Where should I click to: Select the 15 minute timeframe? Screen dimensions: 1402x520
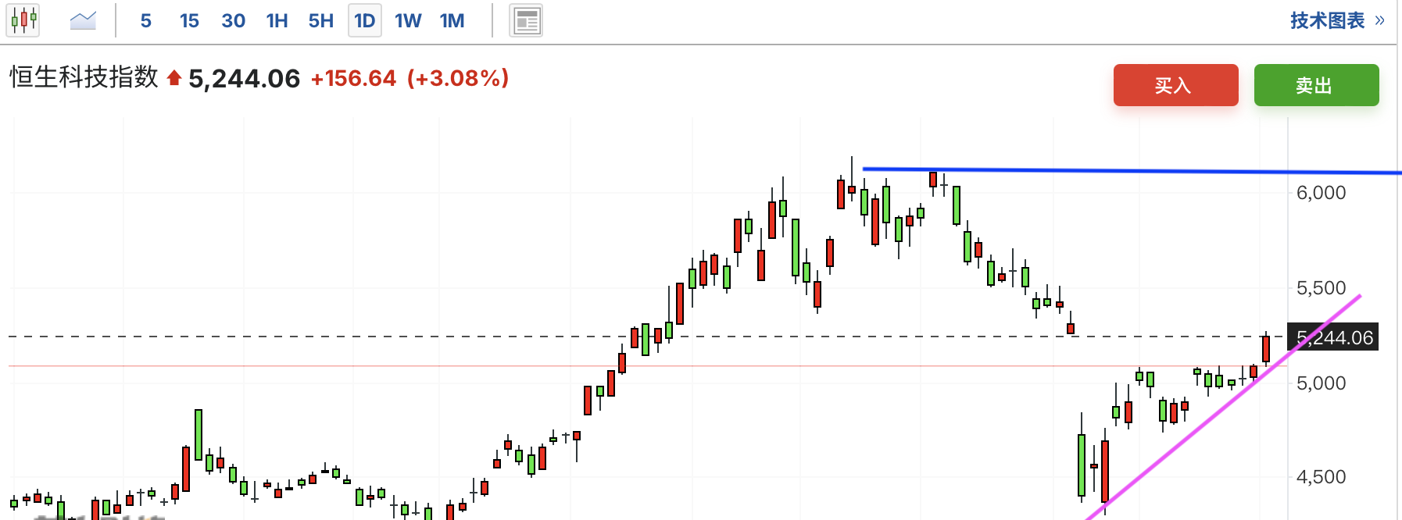coord(189,20)
